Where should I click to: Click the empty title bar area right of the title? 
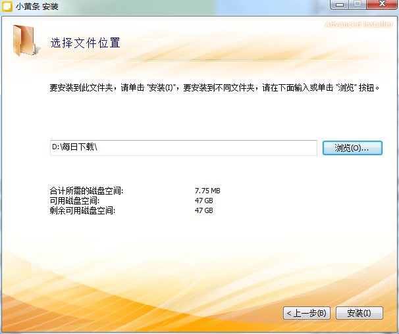[198, 6]
